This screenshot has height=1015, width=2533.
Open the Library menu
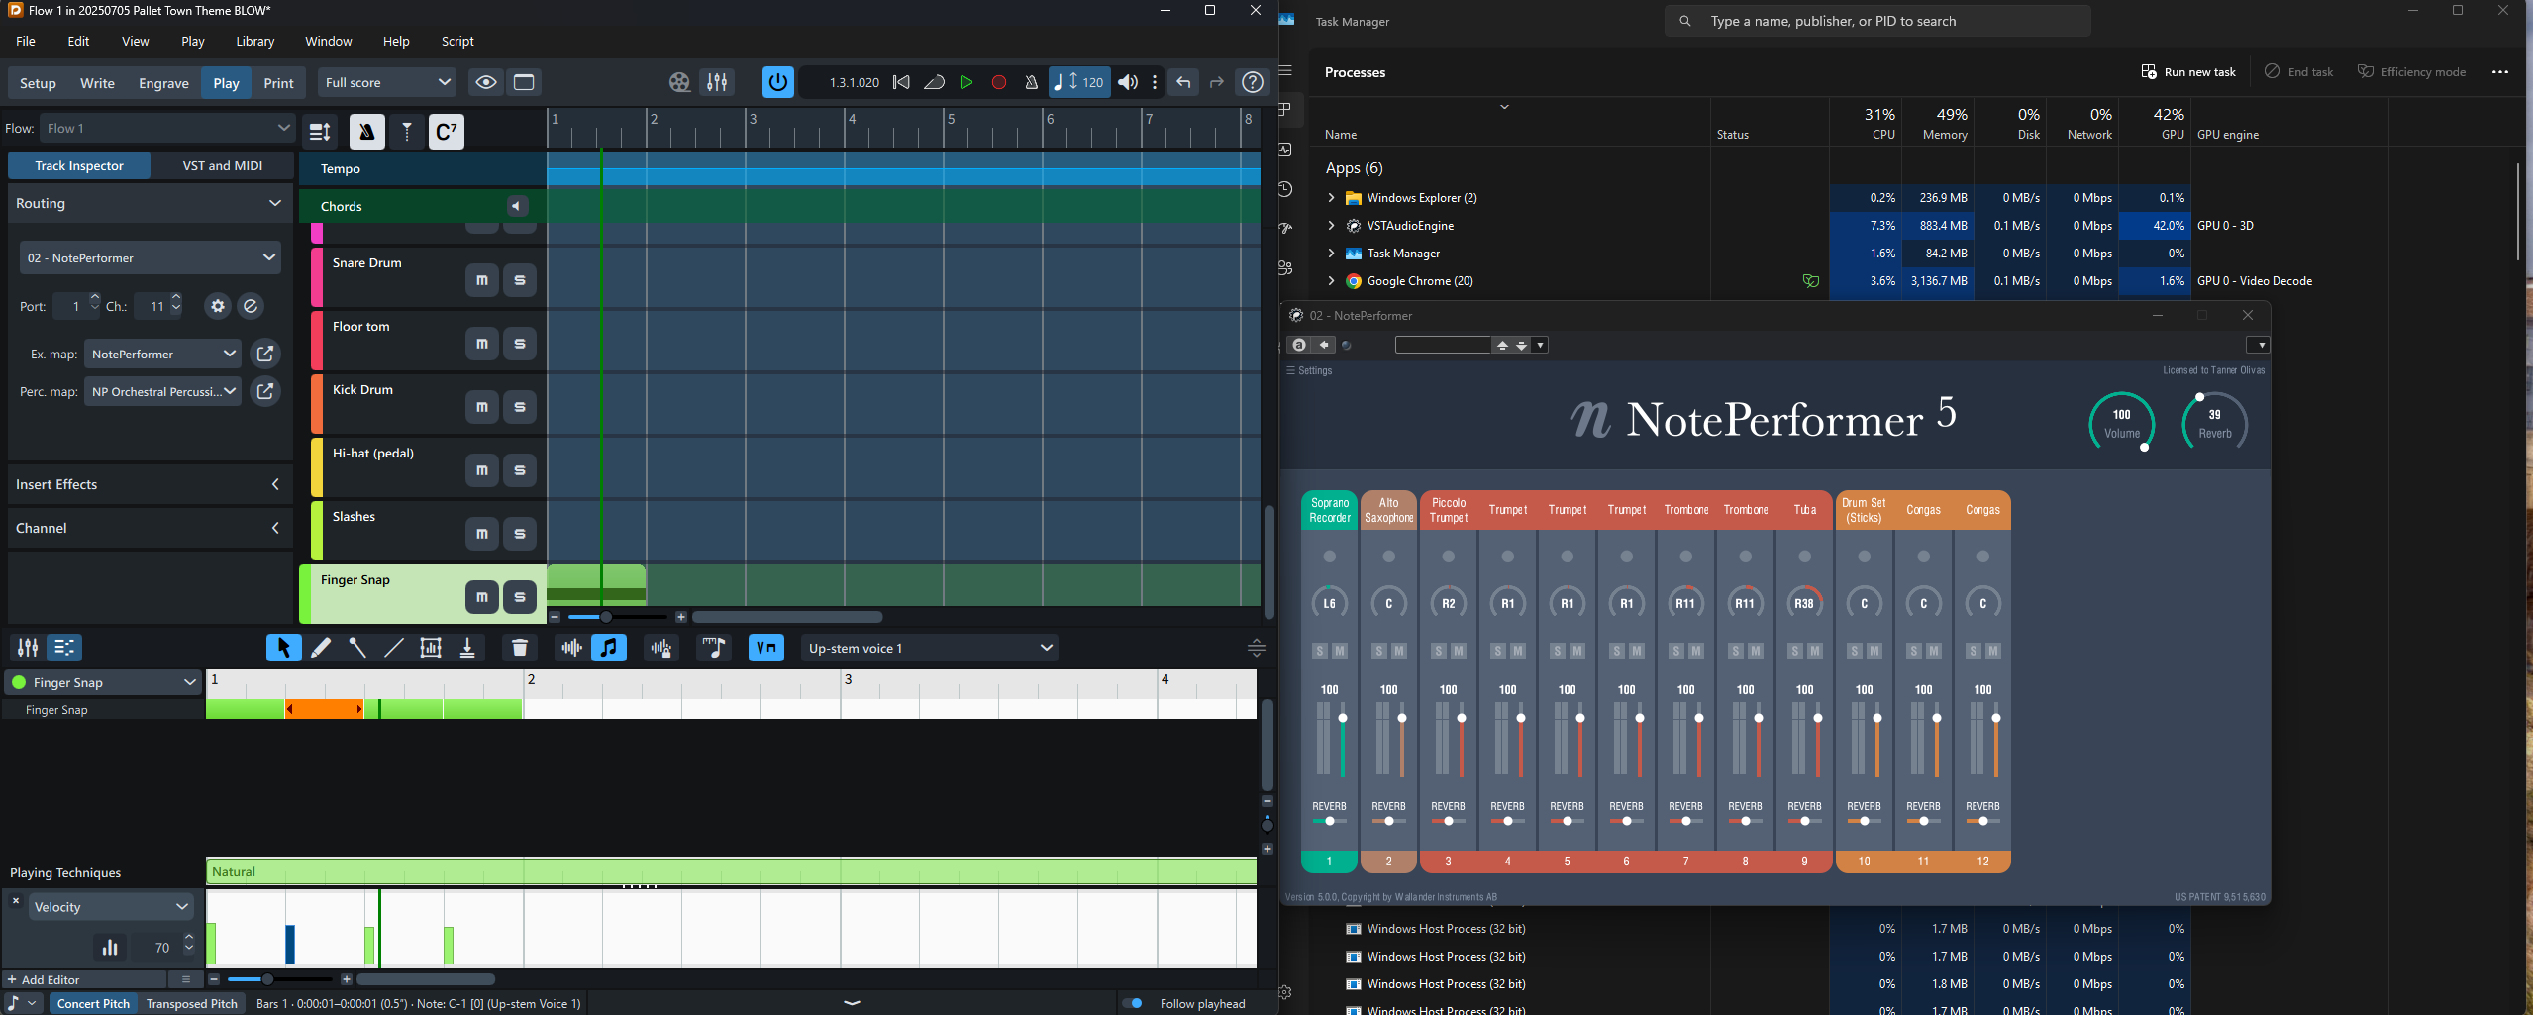(x=254, y=41)
